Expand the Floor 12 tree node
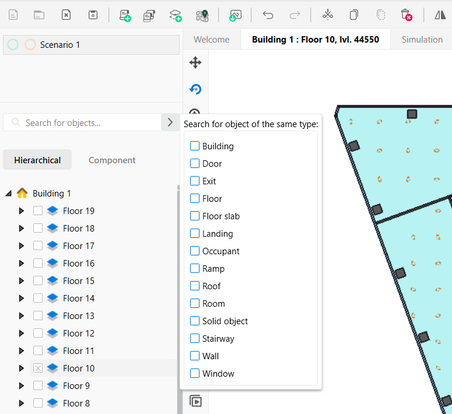Viewport: 452px width, 414px height. coord(22,334)
